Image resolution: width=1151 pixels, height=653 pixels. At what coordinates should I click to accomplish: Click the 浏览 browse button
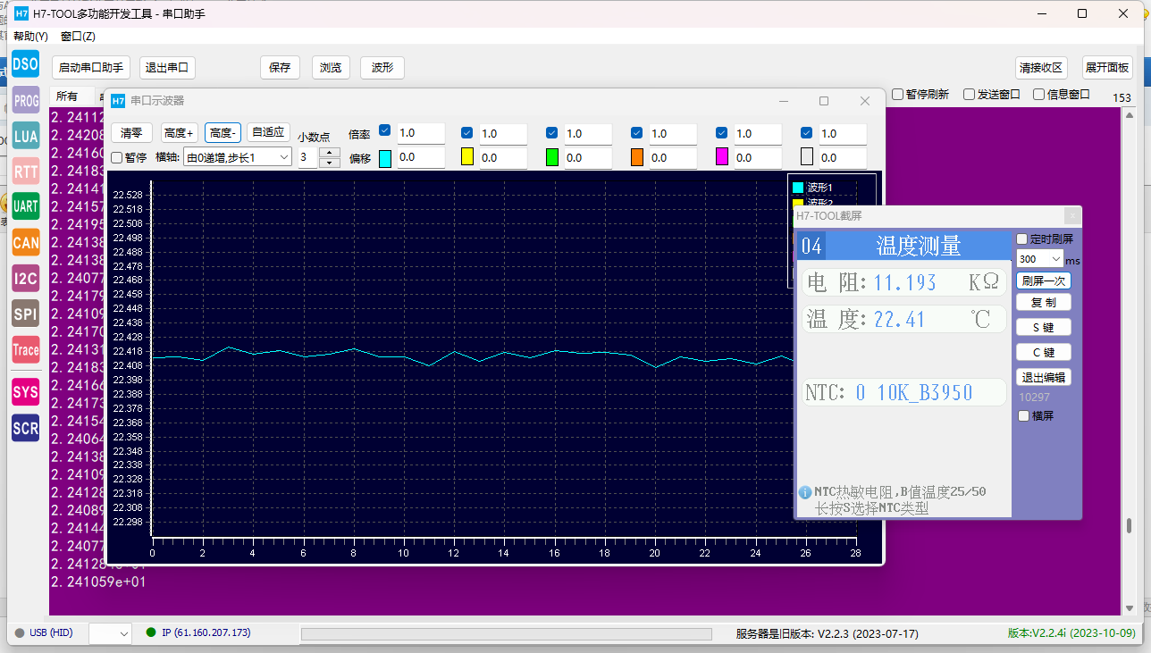tap(331, 68)
